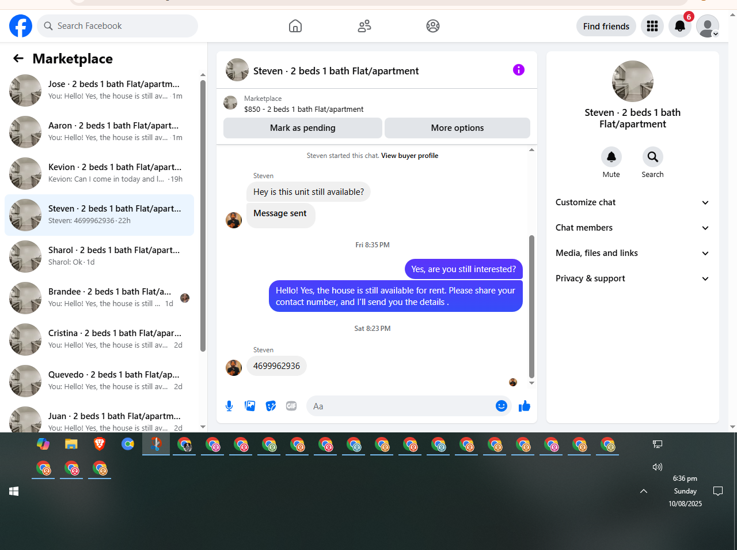
Task: Mute this chat with the bell icon
Action: coord(611,157)
